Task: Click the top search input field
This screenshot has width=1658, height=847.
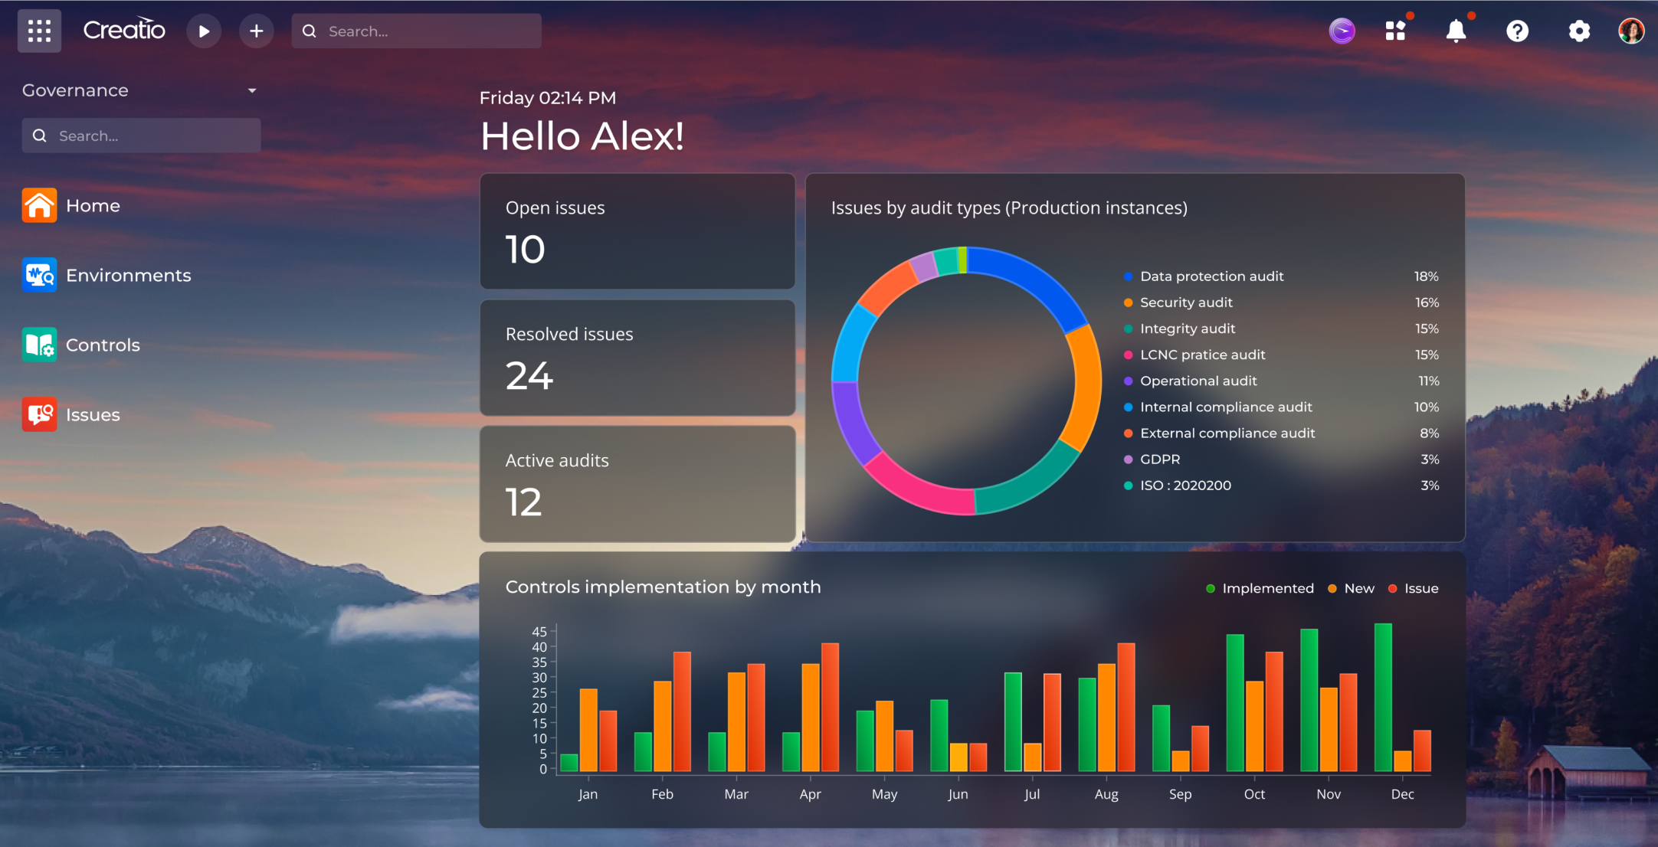Action: [416, 31]
